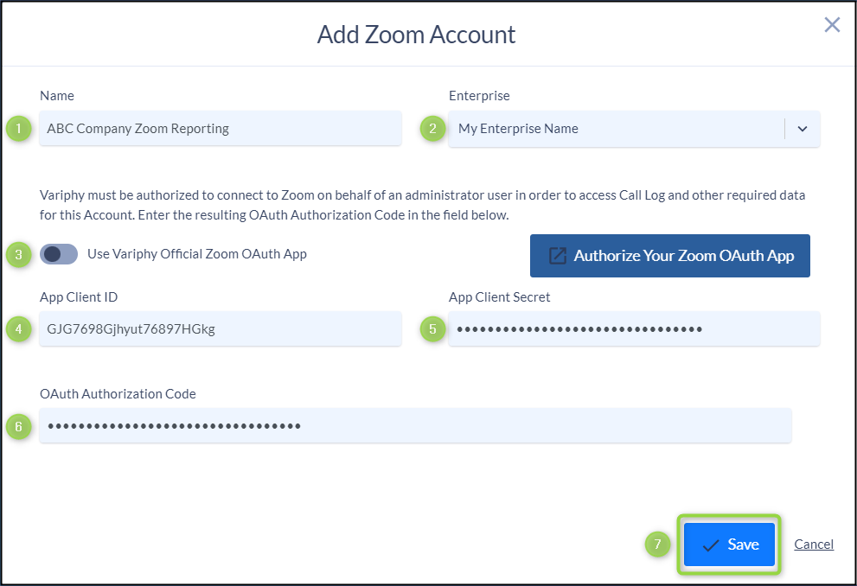Click the OAuth Authorization Code field
The width and height of the screenshot is (857, 586).
415,425
